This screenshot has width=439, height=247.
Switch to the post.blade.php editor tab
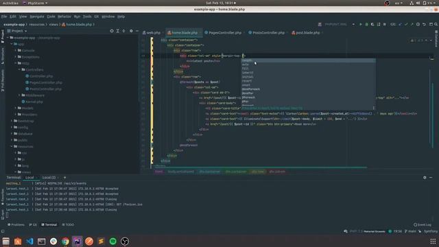[x=306, y=33]
